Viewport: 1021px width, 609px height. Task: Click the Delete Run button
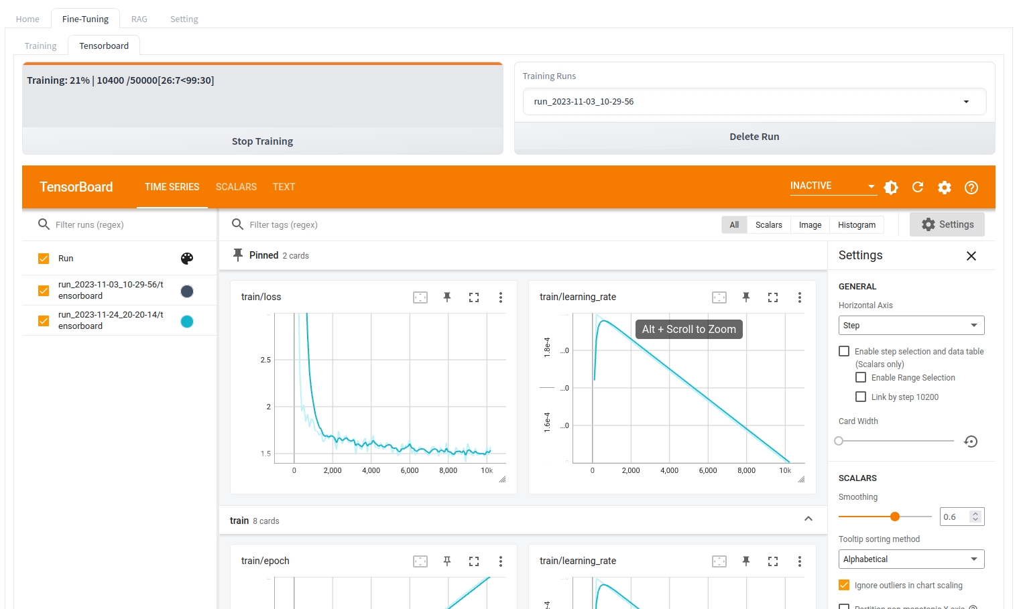(754, 137)
